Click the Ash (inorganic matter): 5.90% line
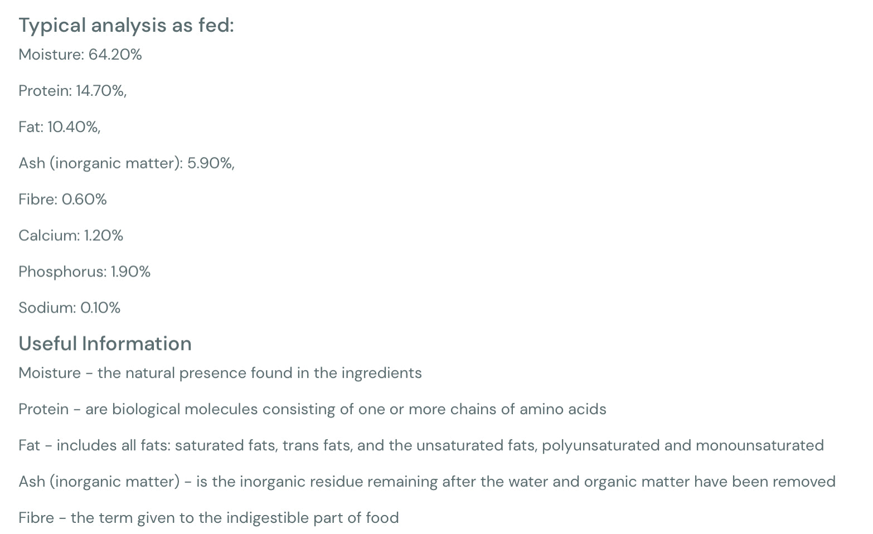 [127, 163]
